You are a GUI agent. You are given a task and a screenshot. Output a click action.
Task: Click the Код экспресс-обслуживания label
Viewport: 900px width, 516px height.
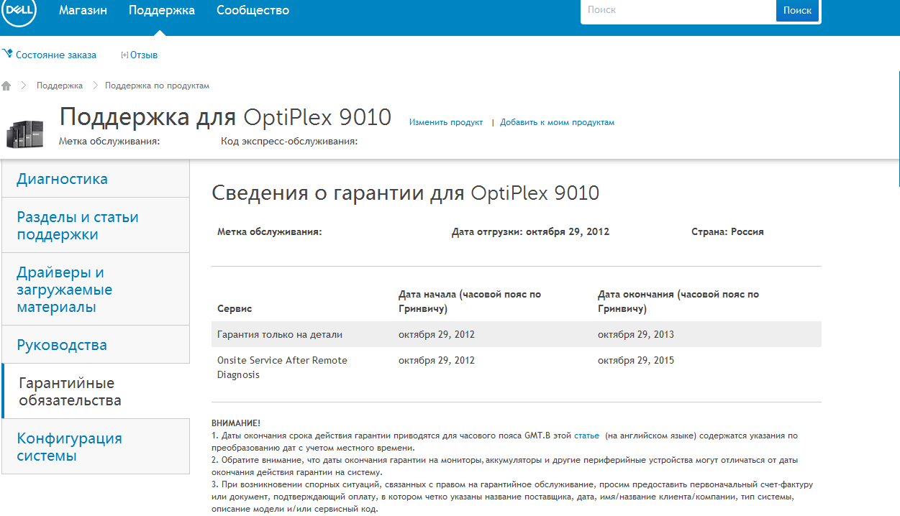(x=289, y=141)
